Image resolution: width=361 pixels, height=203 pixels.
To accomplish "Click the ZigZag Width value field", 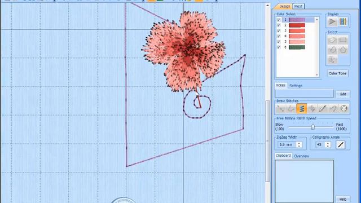I will click(x=287, y=144).
